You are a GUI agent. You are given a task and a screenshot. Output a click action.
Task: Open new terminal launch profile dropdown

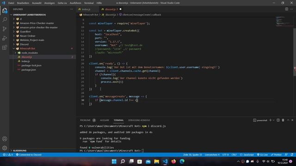point(273,120)
